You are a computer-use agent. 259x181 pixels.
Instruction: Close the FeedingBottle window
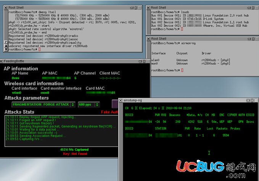[x=1, y=61]
